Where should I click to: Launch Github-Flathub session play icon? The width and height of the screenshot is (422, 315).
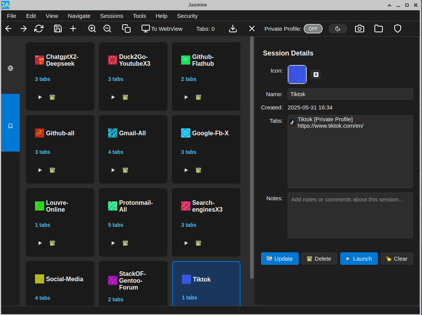point(186,97)
